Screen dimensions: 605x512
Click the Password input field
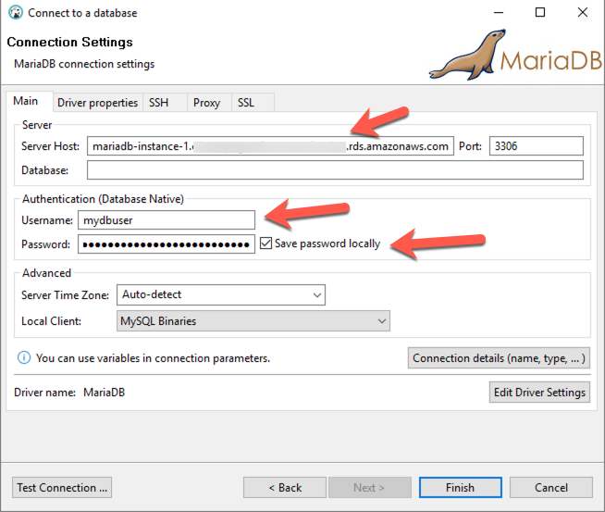tap(167, 244)
